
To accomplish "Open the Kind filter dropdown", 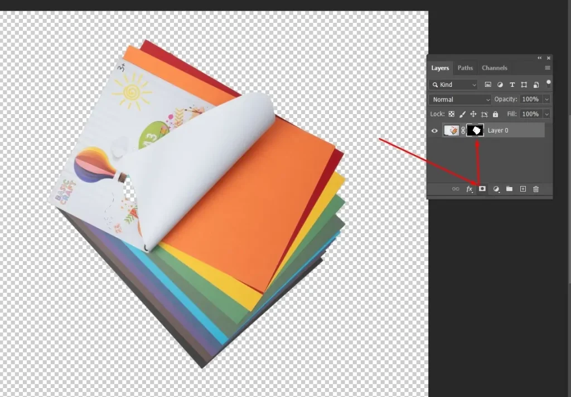I will click(x=453, y=84).
